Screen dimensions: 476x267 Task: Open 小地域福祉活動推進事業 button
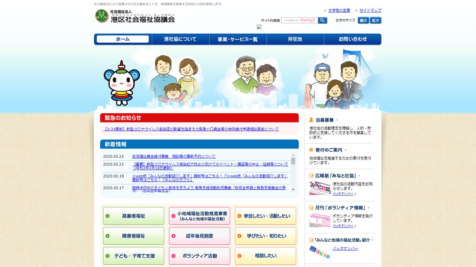click(199, 216)
